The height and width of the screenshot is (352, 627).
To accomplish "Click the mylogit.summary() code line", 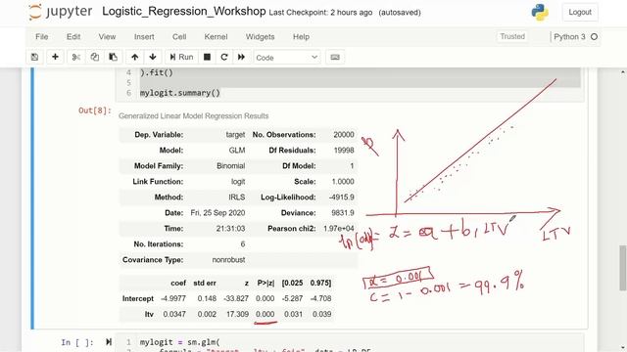I will click(x=180, y=93).
